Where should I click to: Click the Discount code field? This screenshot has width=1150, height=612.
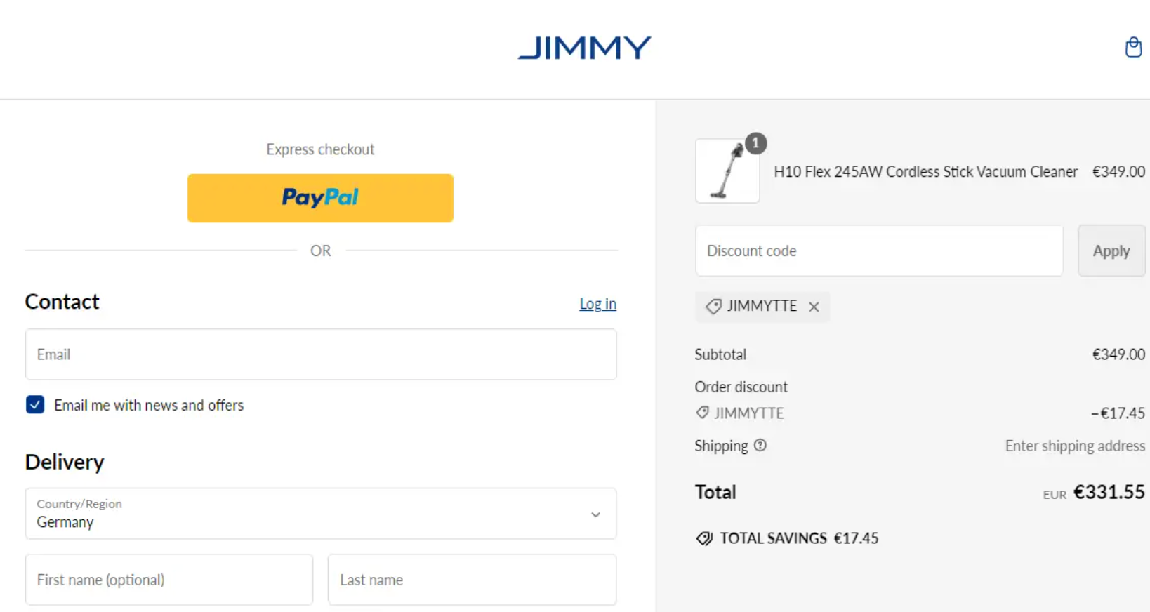tap(879, 251)
